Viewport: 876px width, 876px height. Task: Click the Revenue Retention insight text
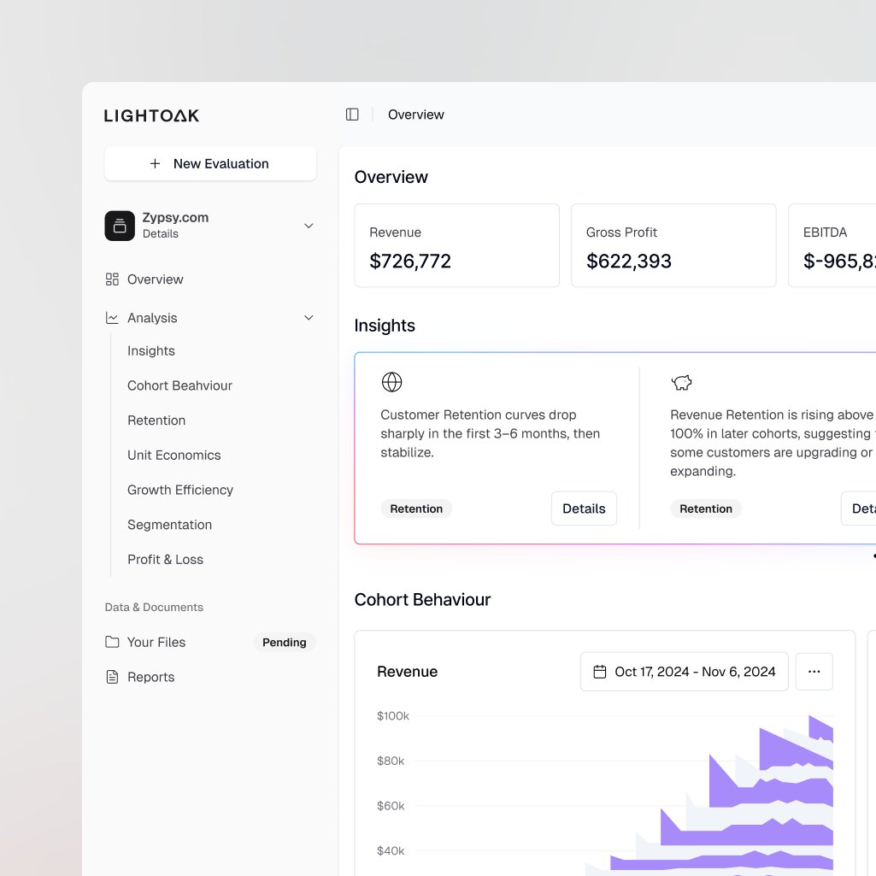point(773,443)
